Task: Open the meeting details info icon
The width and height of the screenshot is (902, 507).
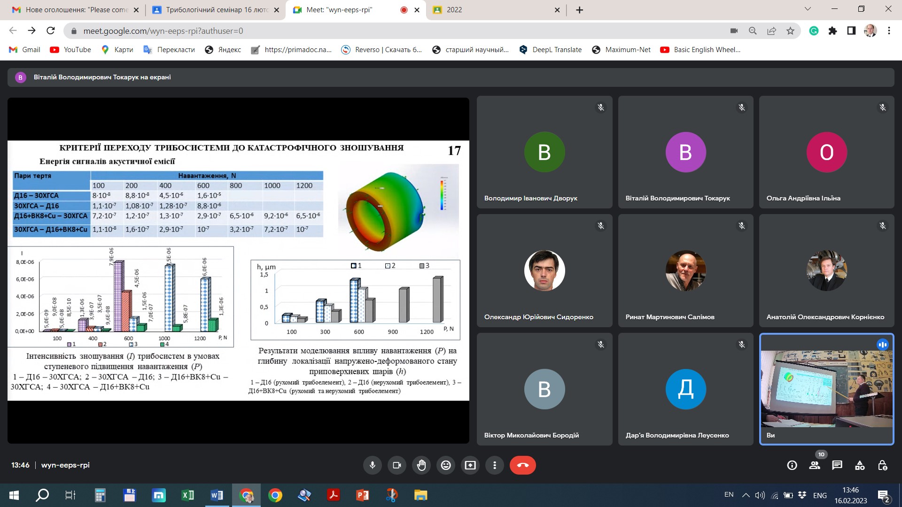Action: coord(792,465)
